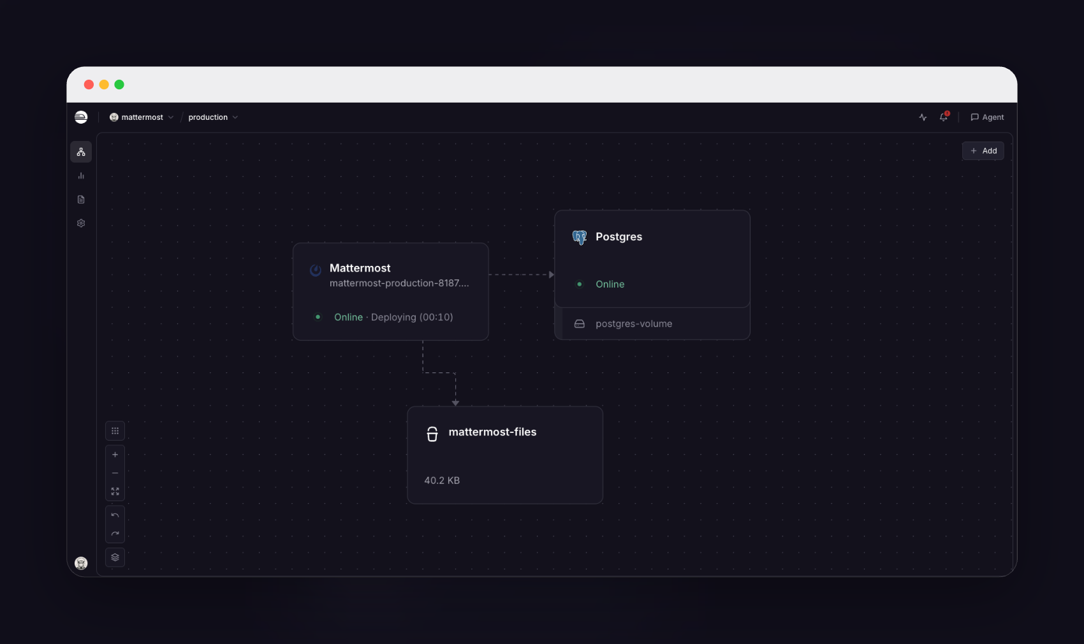The width and height of the screenshot is (1084, 644).
Task: Click the Postgres elephant icon
Action: coord(580,237)
